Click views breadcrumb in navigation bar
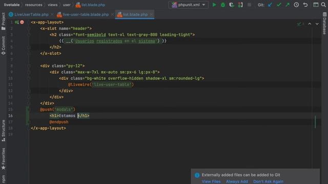The width and height of the screenshot is (328, 184). (52, 5)
